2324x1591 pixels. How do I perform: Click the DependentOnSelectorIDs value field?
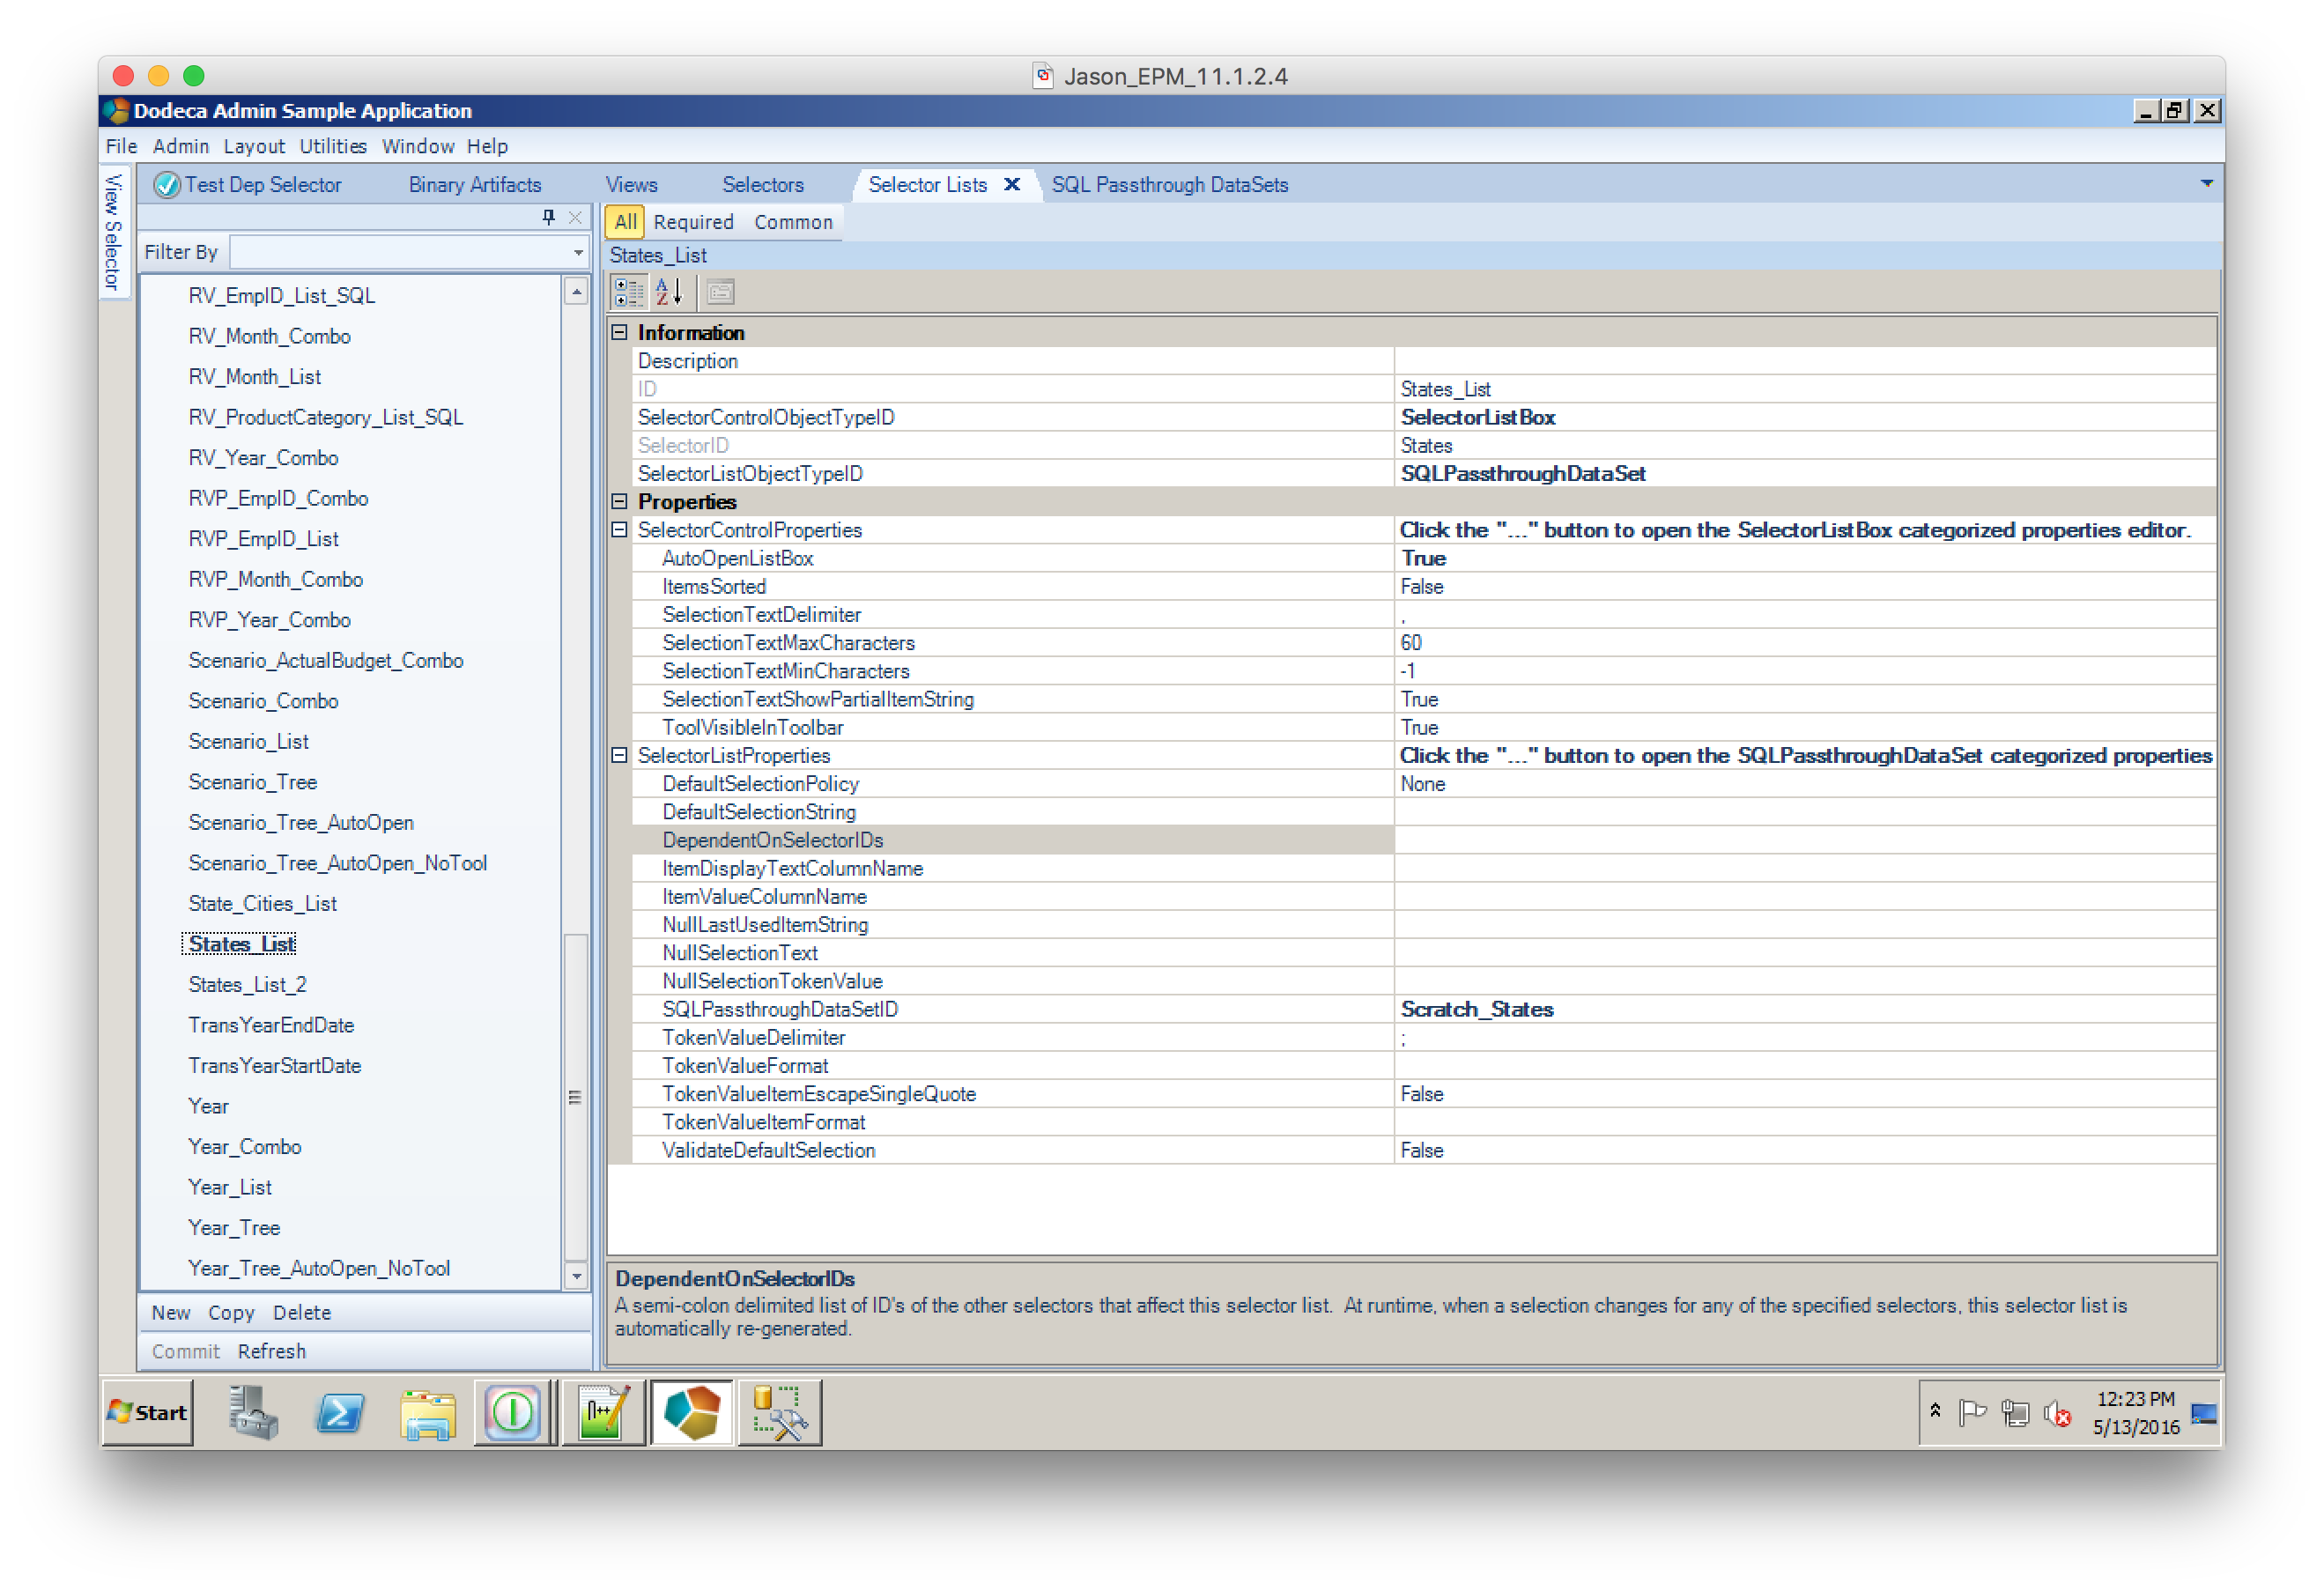[x=1804, y=840]
